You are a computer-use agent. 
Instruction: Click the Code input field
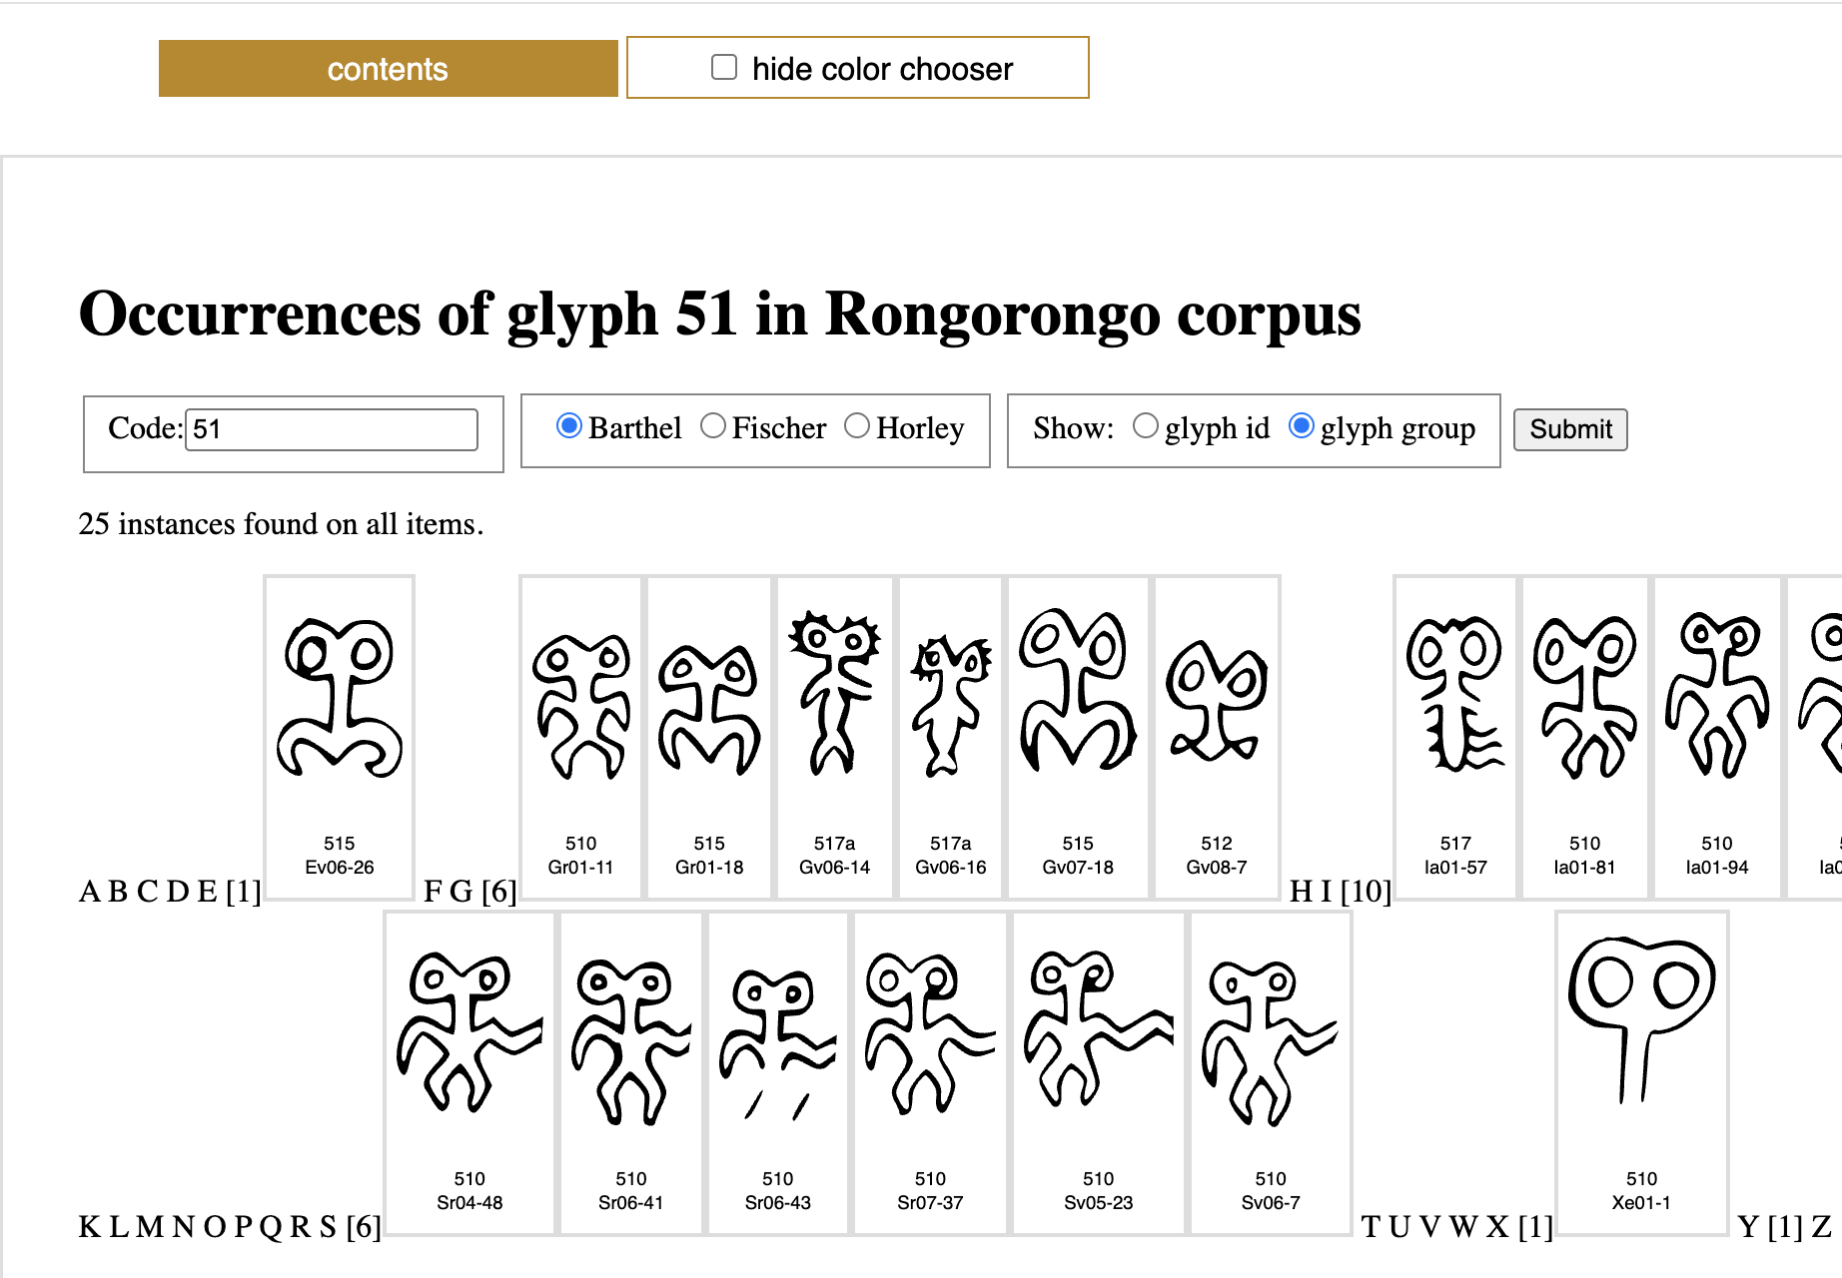pos(332,429)
